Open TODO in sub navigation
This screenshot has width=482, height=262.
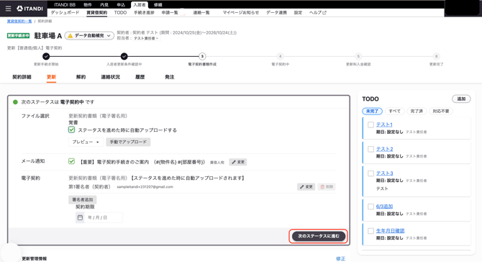[120, 13]
